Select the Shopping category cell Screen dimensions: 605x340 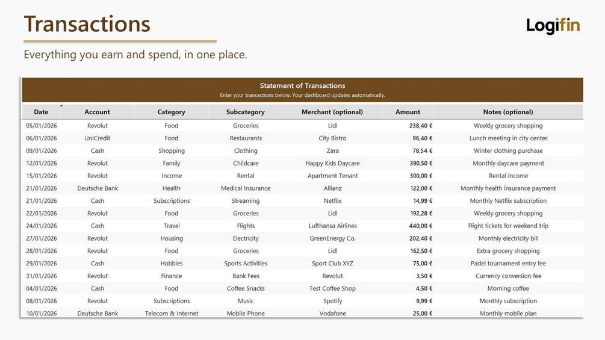[172, 150]
